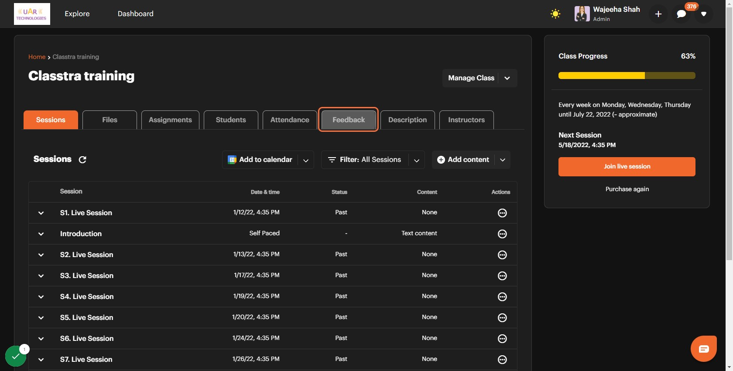
Task: Click the 63% progress value
Action: click(688, 56)
